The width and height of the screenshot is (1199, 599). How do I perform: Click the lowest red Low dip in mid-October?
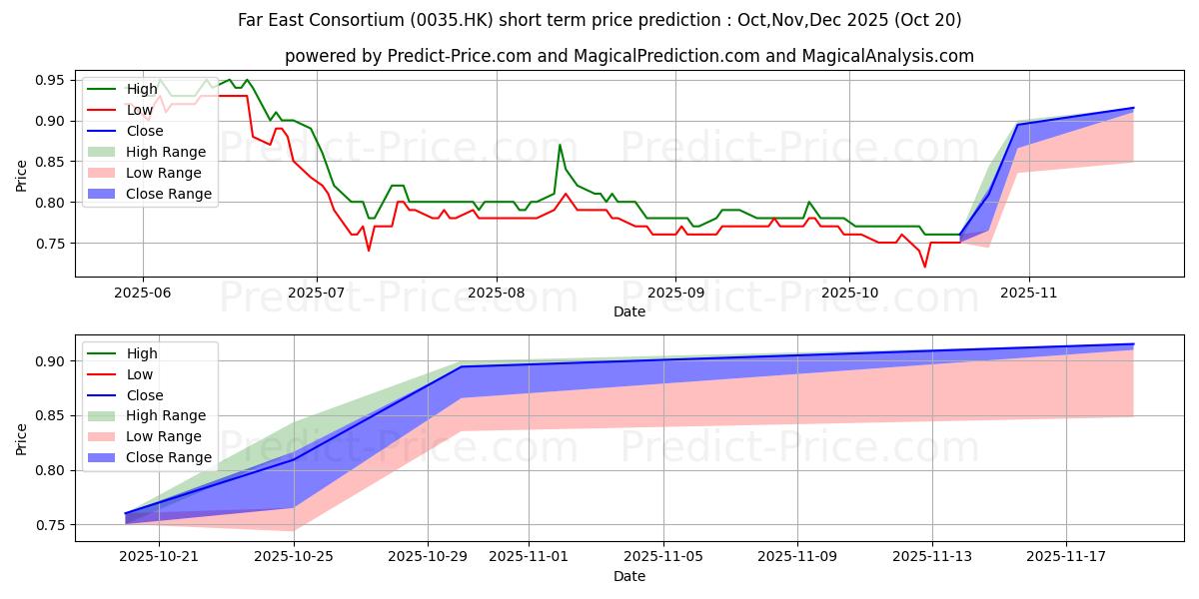[x=924, y=267]
